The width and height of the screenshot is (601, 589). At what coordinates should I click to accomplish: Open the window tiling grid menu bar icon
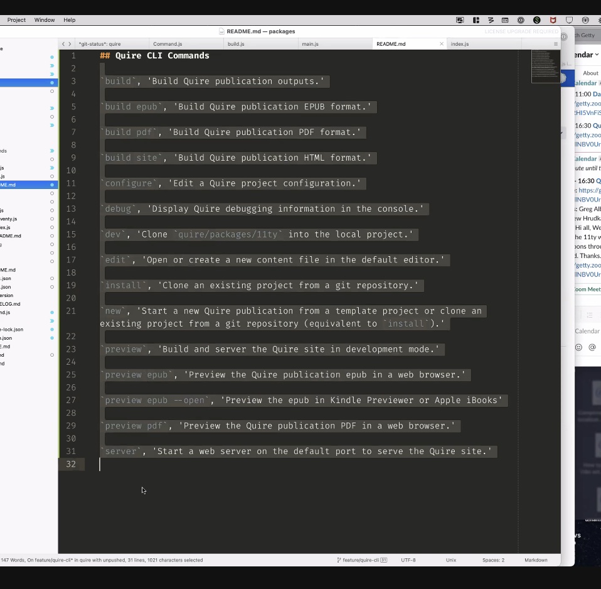pyautogui.click(x=476, y=20)
